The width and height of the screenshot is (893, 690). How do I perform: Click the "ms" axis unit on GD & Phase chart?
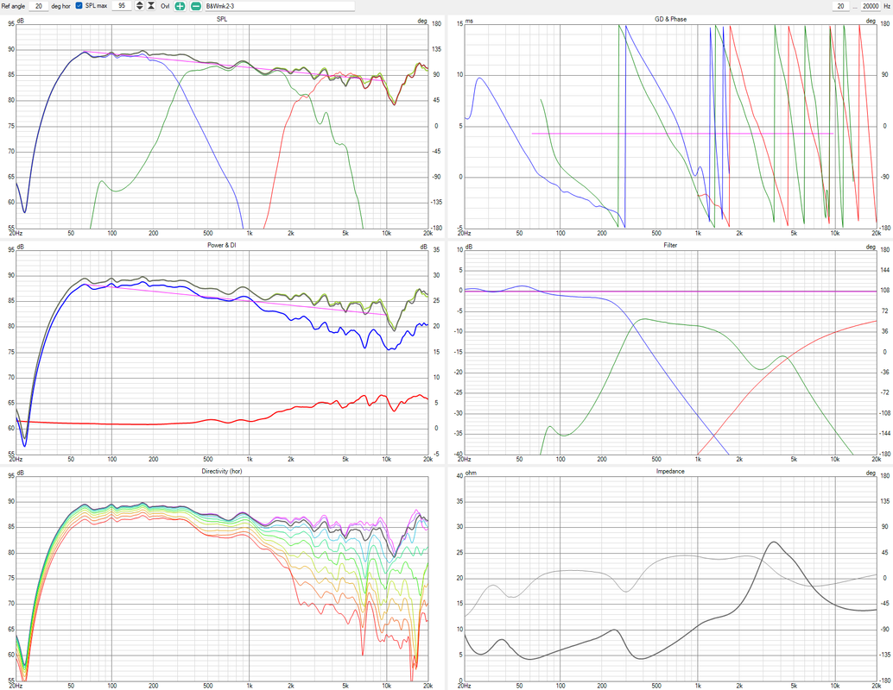pos(469,21)
